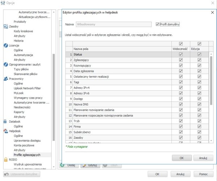
Task: Select Skanowanie plików in the tree
Action: pos(26,74)
